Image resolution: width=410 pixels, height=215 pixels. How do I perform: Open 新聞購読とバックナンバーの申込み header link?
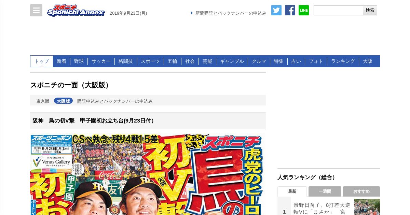(x=231, y=13)
